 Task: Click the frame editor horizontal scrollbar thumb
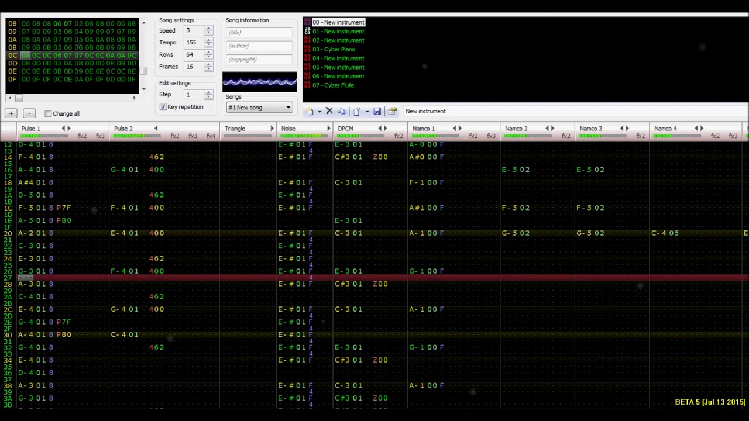point(19,98)
